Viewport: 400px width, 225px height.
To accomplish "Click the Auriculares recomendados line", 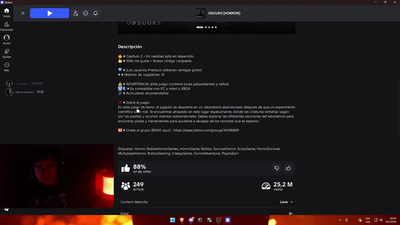I will tap(143, 93).
